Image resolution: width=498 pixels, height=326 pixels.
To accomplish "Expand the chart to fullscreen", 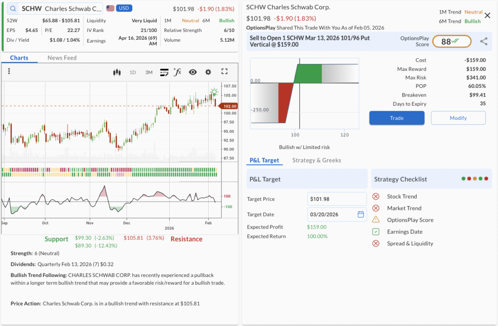I will click(224, 72).
